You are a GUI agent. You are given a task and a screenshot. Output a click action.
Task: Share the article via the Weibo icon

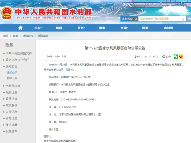pos(181,57)
